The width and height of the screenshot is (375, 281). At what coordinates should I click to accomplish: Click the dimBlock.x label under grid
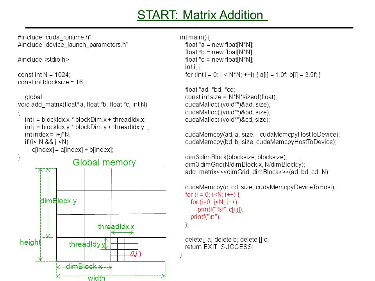(84, 267)
